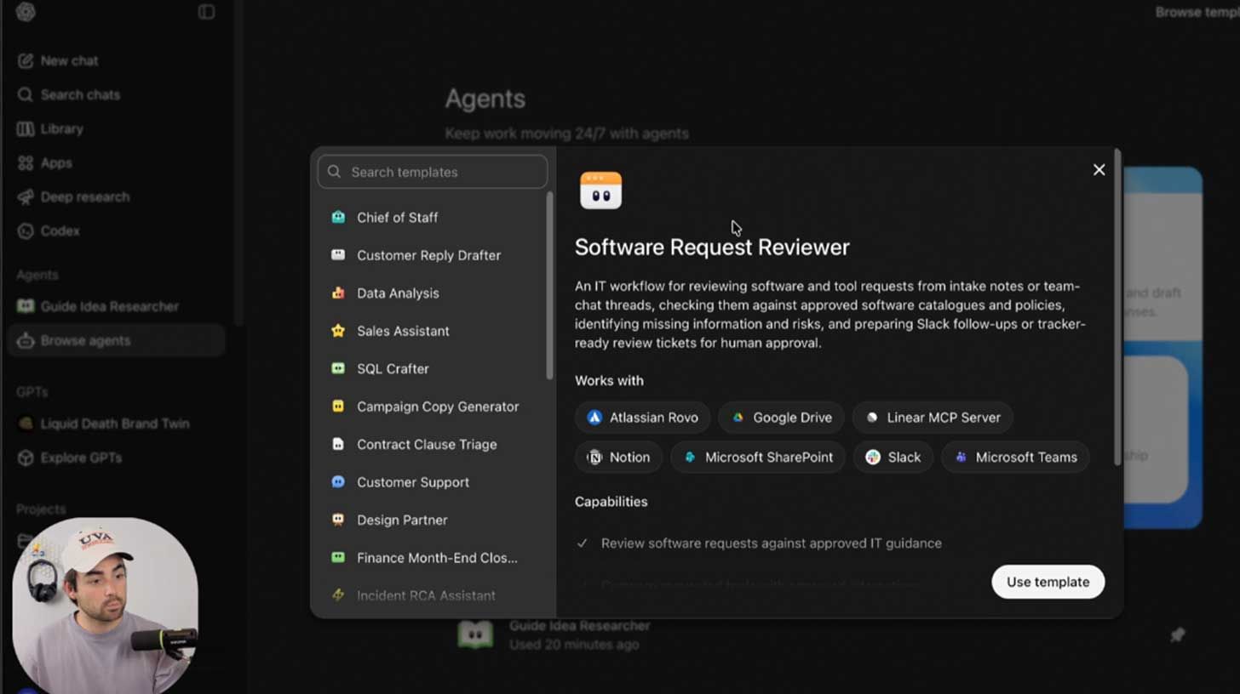Click the magnifier icon in Search templates
The height and width of the screenshot is (694, 1240).
click(x=335, y=172)
